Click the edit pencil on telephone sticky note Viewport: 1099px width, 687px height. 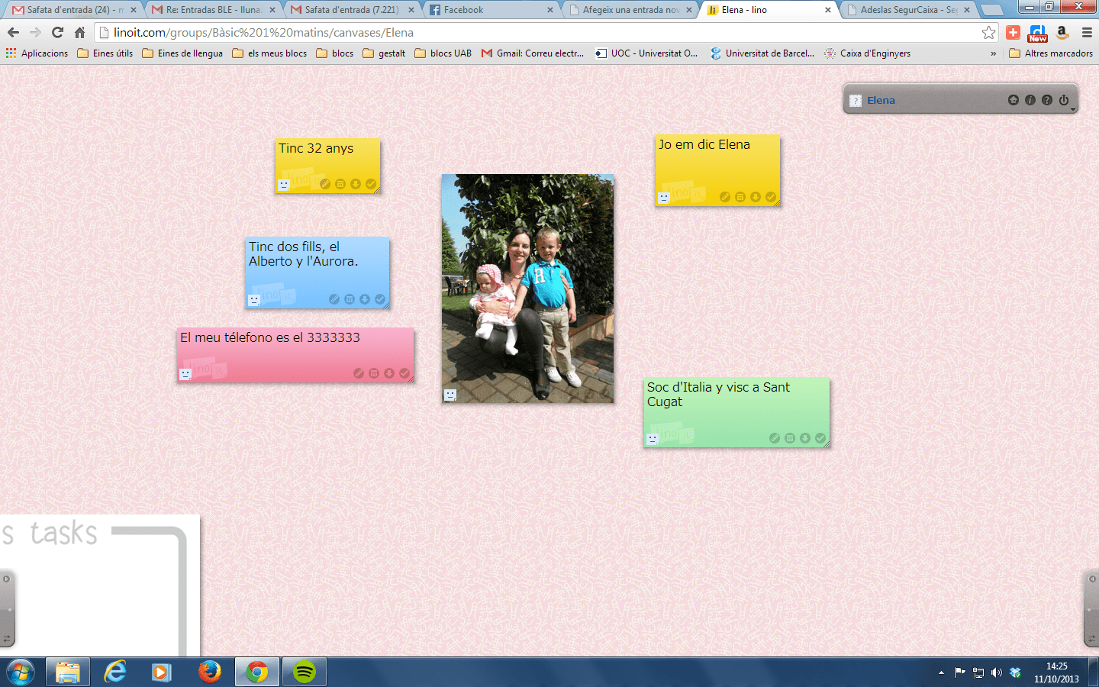click(x=358, y=373)
